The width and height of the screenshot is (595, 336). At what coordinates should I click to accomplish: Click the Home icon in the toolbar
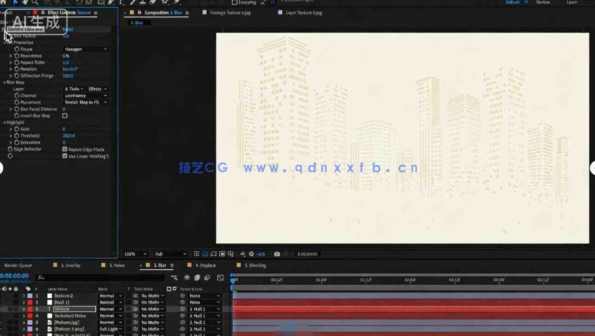point(4,2)
